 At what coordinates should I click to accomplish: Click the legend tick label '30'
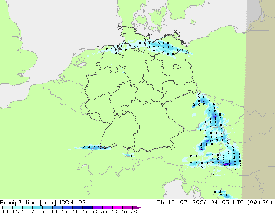(94, 211)
